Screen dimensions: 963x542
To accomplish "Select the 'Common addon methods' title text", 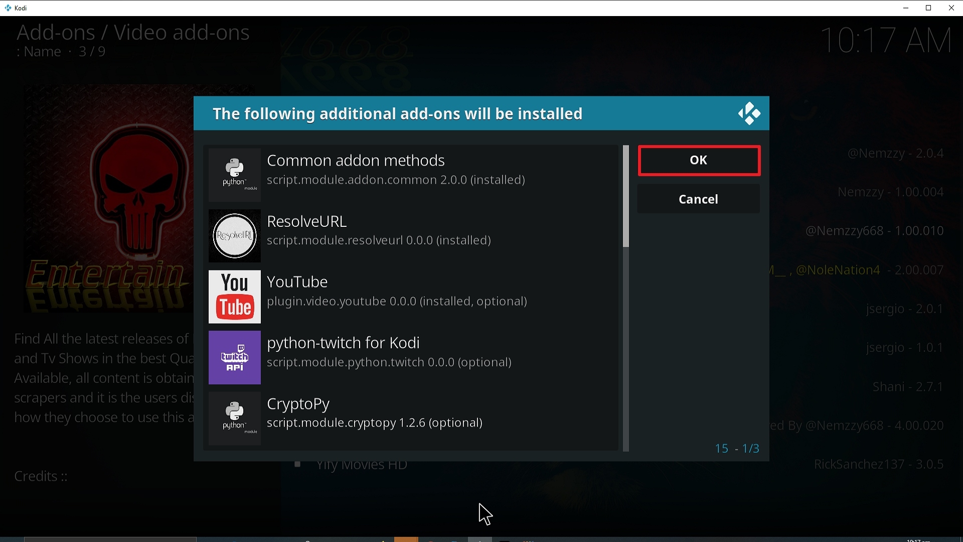I will 356,161.
